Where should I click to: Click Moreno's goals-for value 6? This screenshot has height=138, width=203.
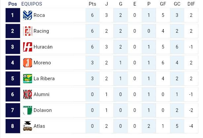pos(163,63)
